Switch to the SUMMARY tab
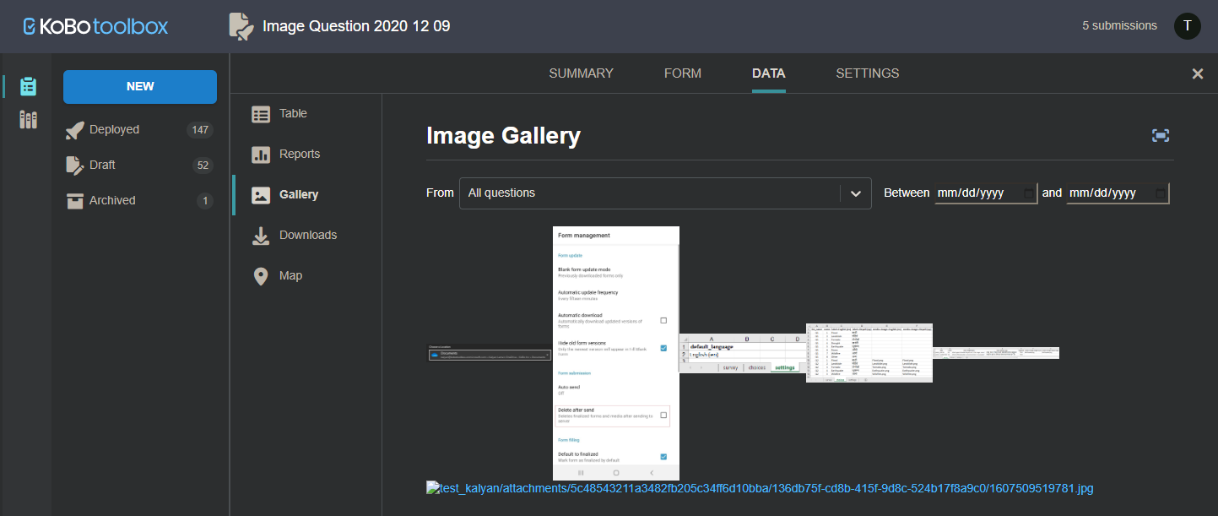1218x516 pixels. [x=581, y=73]
